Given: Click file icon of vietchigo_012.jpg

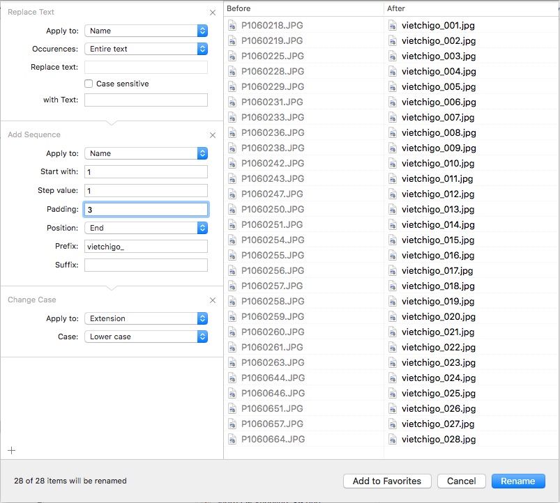Looking at the screenshot, I should (393, 194).
